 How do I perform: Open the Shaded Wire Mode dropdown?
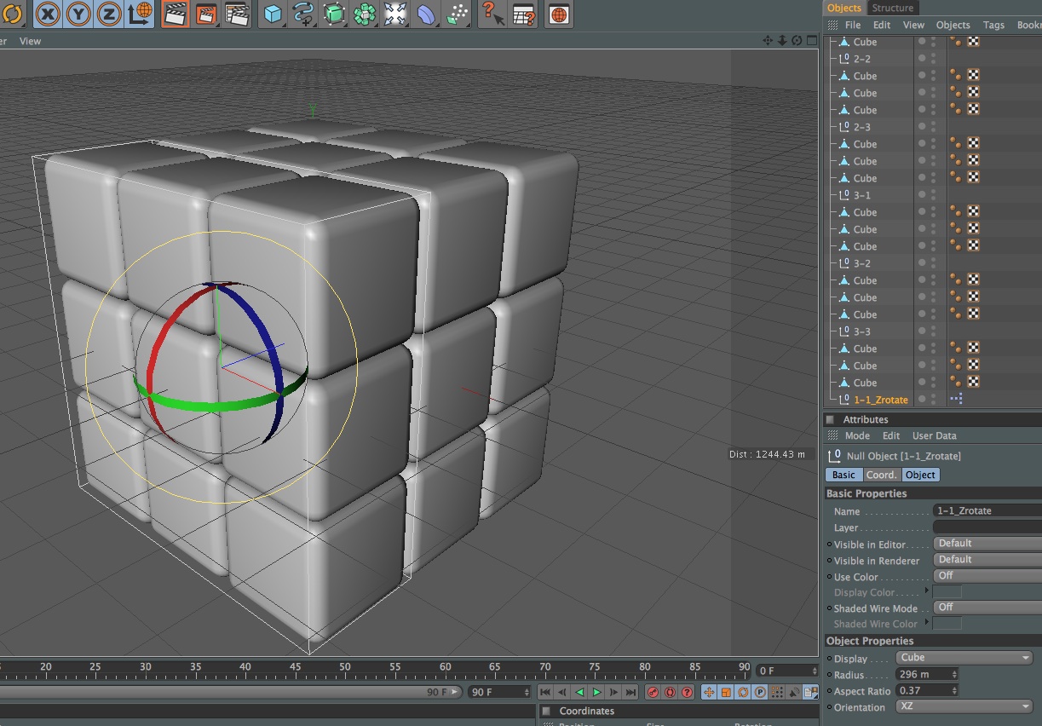click(987, 608)
